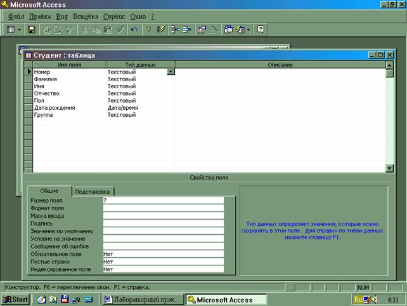Image resolution: width=407 pixels, height=306 pixels.
Task: Click the Help question mark icon
Action: [x=260, y=29]
